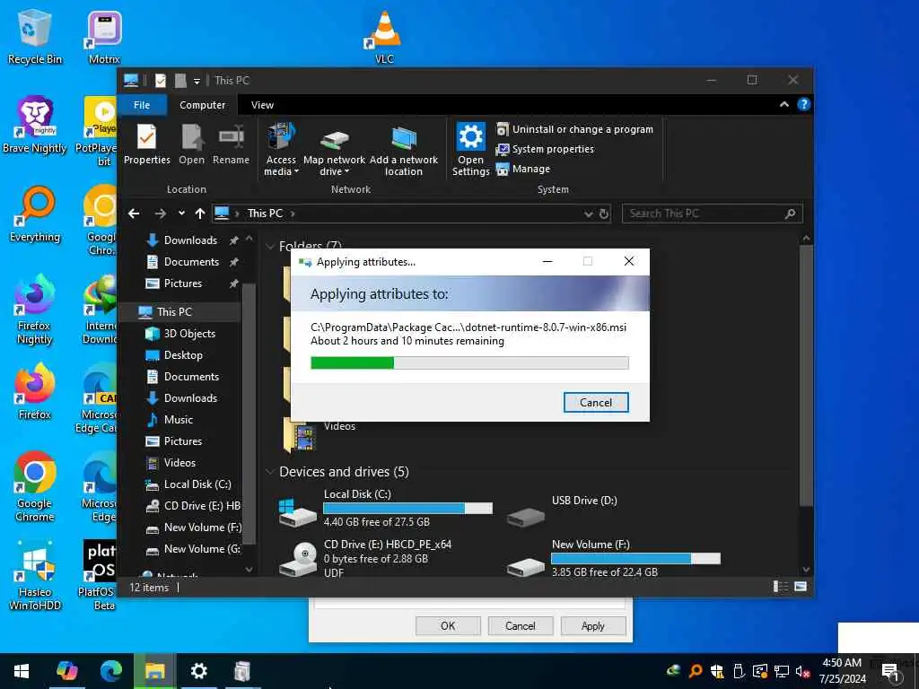Open Recycle Bin on the desktop
This screenshot has height=689, width=919.
click(35, 36)
